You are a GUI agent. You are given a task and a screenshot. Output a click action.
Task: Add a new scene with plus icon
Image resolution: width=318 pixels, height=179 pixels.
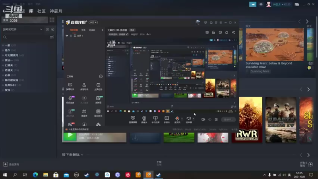pyautogui.click(x=103, y=30)
